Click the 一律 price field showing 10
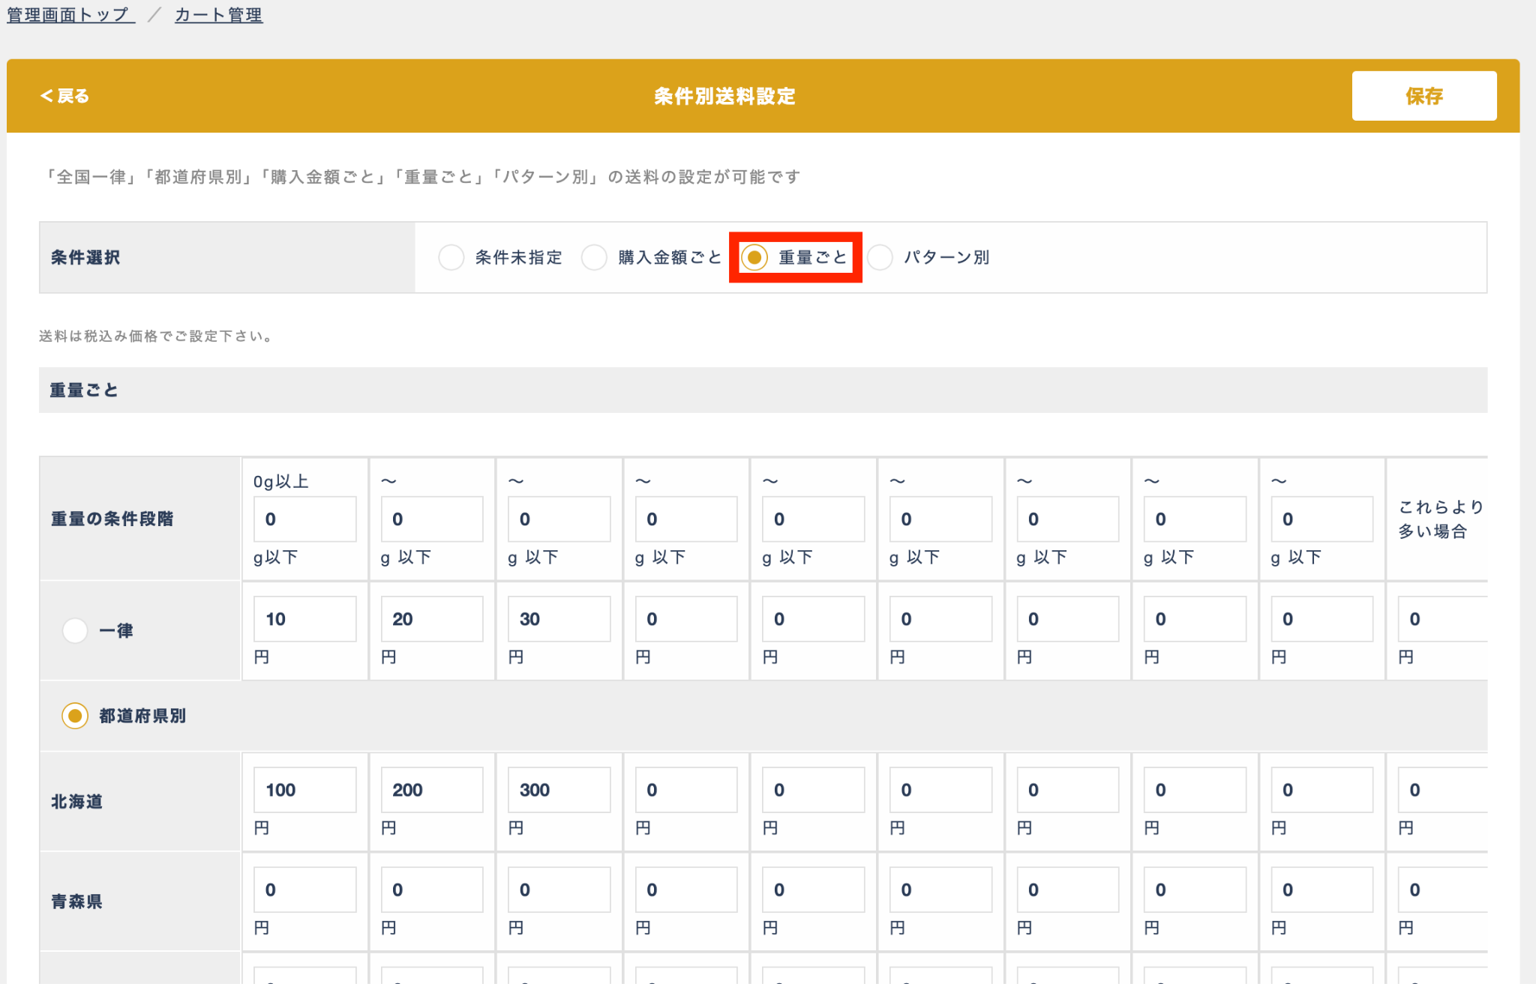 coord(304,619)
